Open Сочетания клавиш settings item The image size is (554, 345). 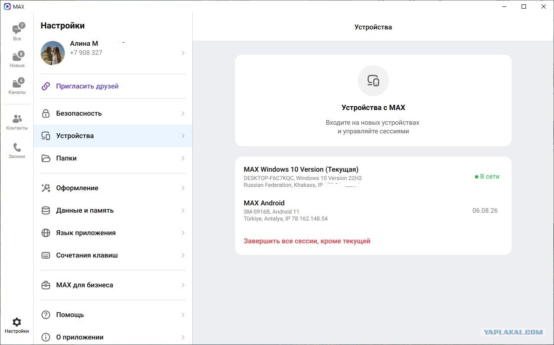pyautogui.click(x=113, y=255)
